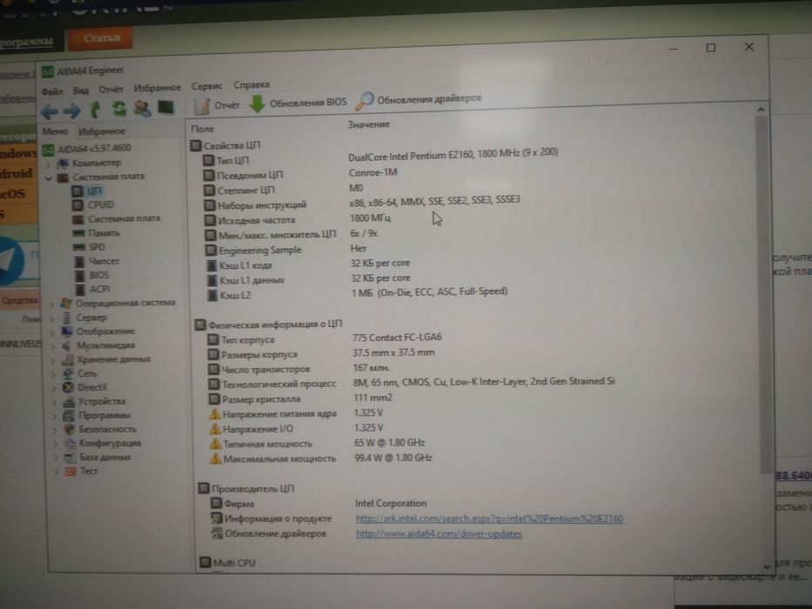Open the Отчёт menu in the menu bar
812x609 pixels.
click(x=111, y=90)
